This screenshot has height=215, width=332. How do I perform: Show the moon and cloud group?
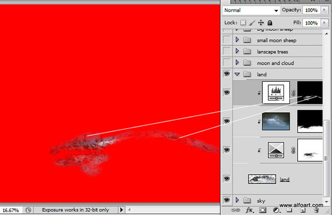pyautogui.click(x=227, y=62)
